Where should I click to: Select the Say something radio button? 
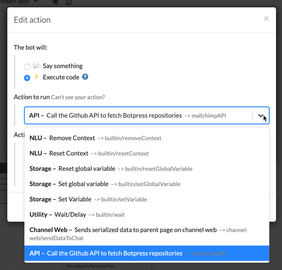point(27,67)
